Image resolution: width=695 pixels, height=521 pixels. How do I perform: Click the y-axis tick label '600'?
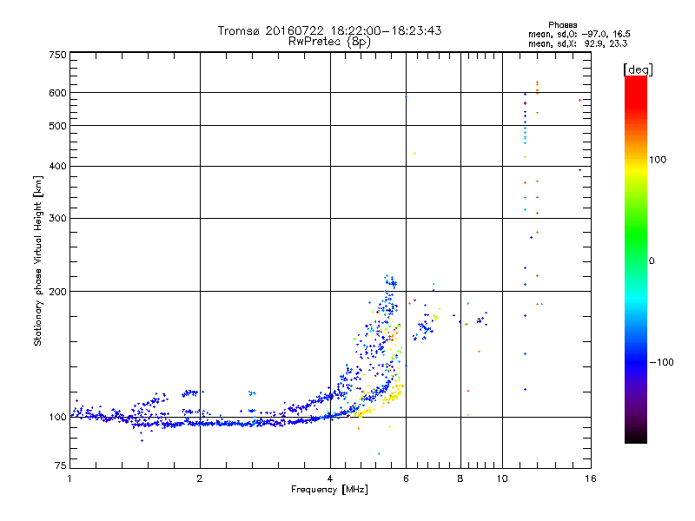pyautogui.click(x=57, y=93)
